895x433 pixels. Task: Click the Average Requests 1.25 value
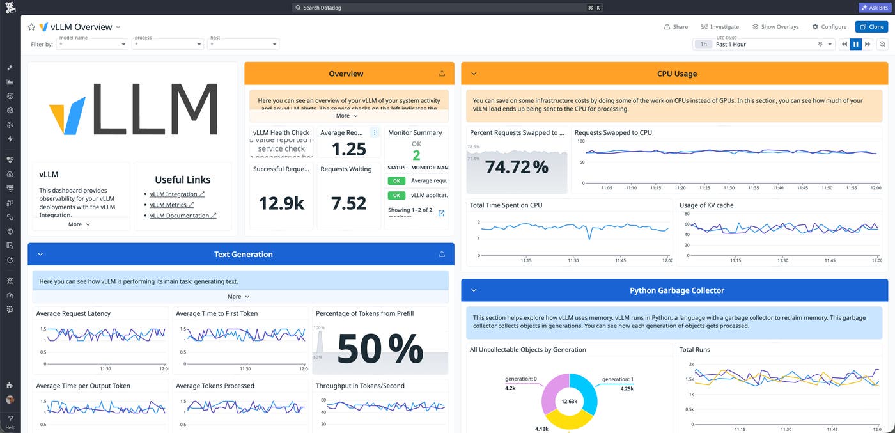[x=349, y=149]
